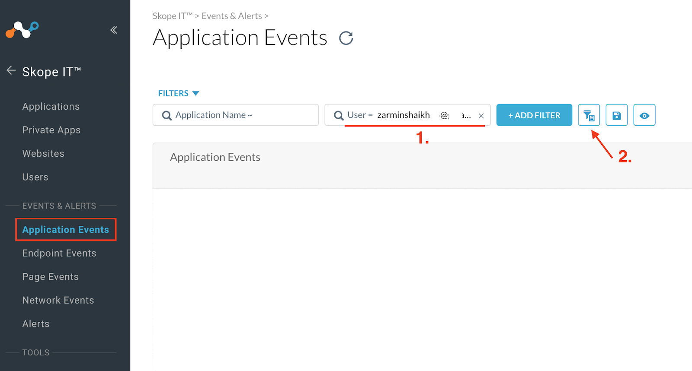The height and width of the screenshot is (371, 692).
Task: Click the EVENTS & ALERTS section label
Action: [59, 206]
